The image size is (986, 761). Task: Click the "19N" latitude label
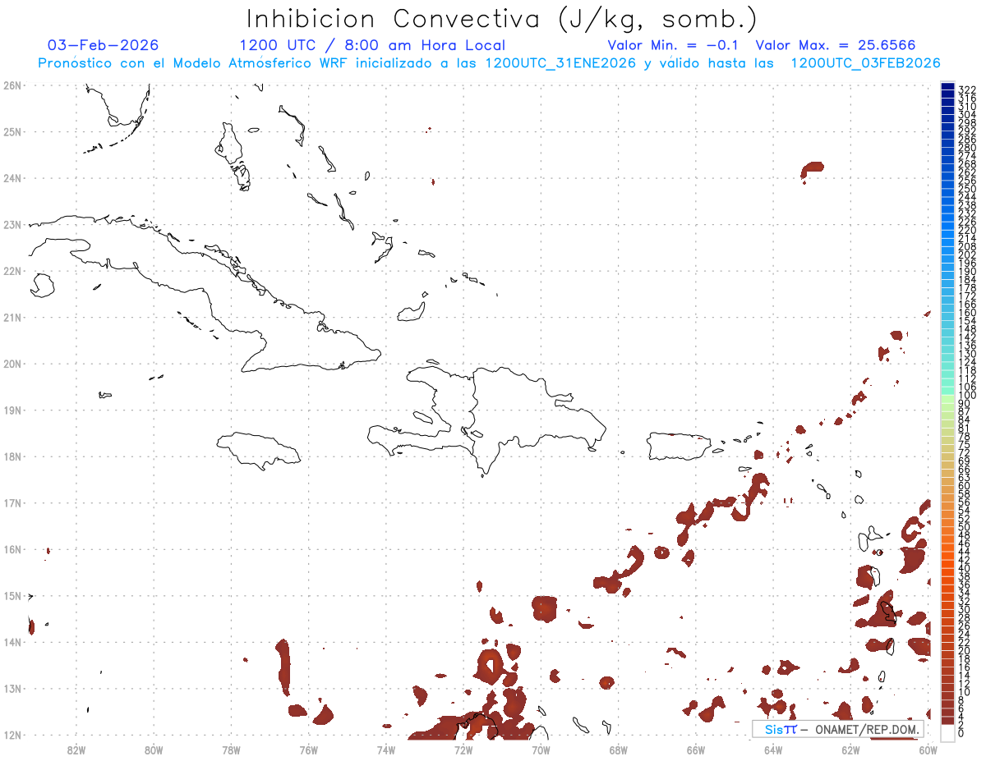tap(12, 410)
